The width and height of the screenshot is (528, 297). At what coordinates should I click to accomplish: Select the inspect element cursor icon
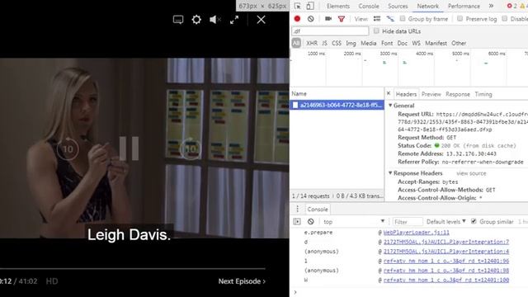click(297, 6)
